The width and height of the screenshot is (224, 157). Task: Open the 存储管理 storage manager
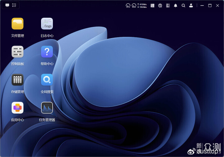(17, 80)
